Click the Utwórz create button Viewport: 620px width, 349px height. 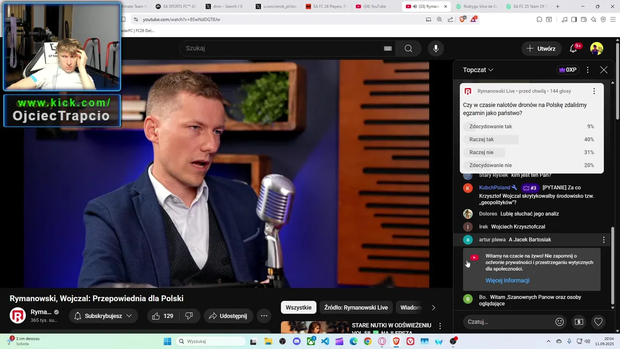point(541,48)
